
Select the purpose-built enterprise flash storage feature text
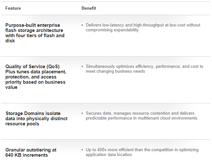[x=35, y=33]
